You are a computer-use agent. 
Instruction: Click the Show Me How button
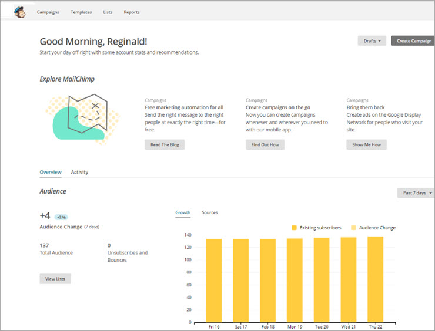366,144
